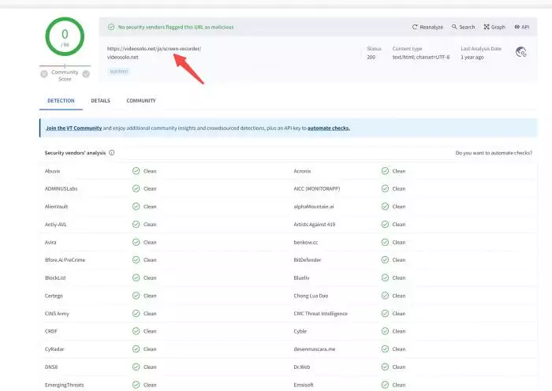Click the Abusix vendor name

(53, 171)
